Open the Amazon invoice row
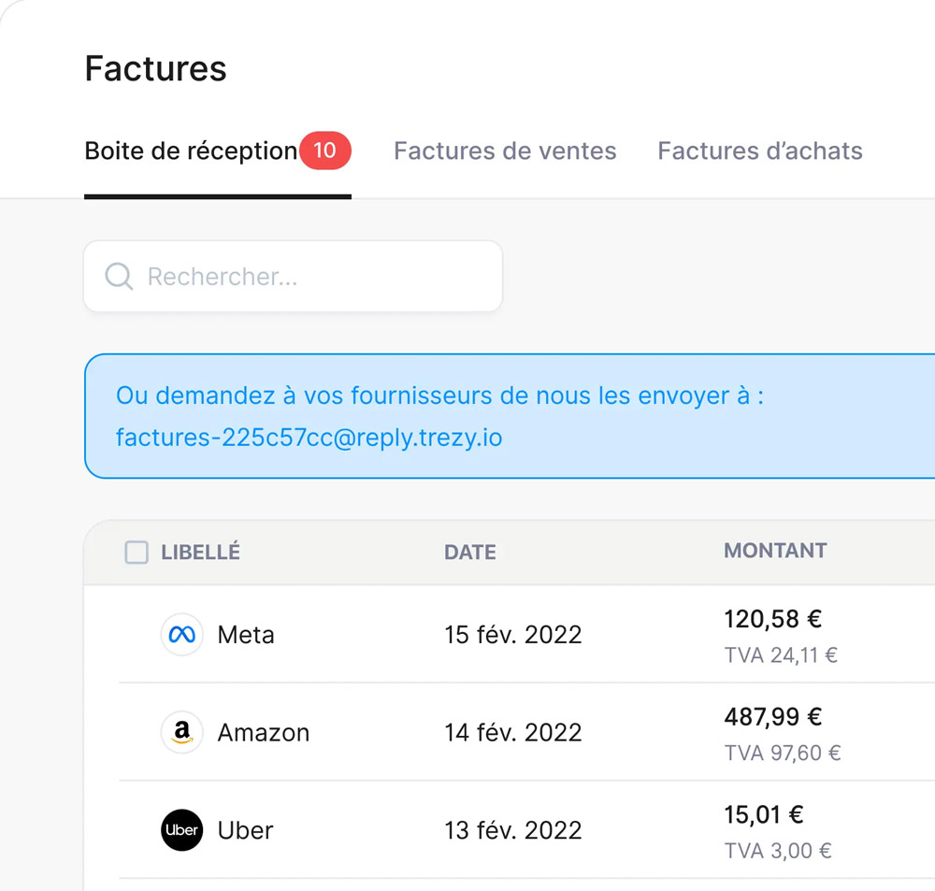935x891 pixels. click(x=526, y=732)
